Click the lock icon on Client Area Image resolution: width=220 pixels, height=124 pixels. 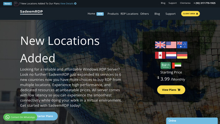197,14
